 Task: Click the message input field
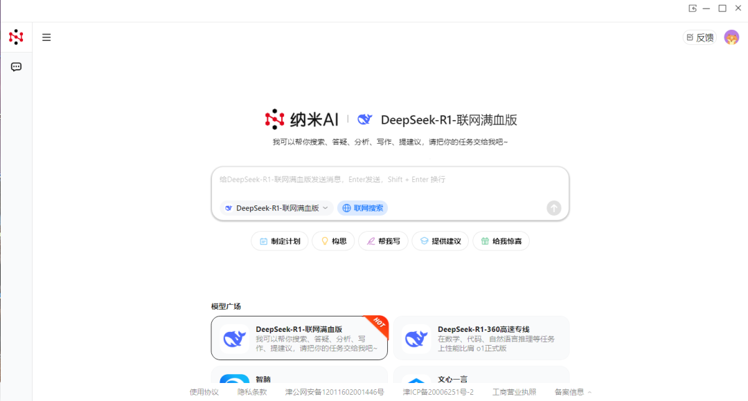390,180
